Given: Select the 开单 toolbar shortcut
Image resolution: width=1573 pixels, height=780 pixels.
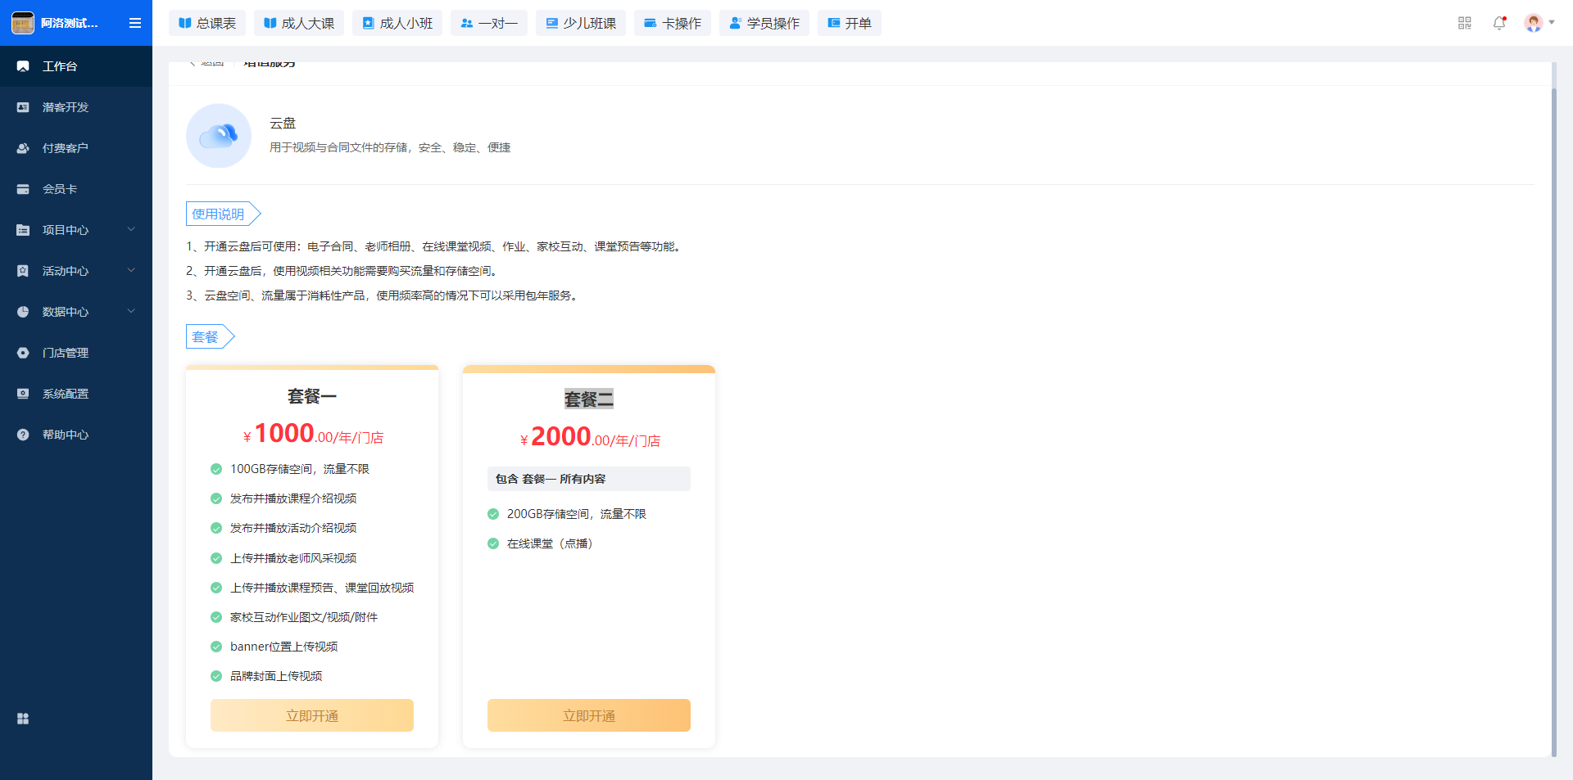Looking at the screenshot, I should [850, 23].
